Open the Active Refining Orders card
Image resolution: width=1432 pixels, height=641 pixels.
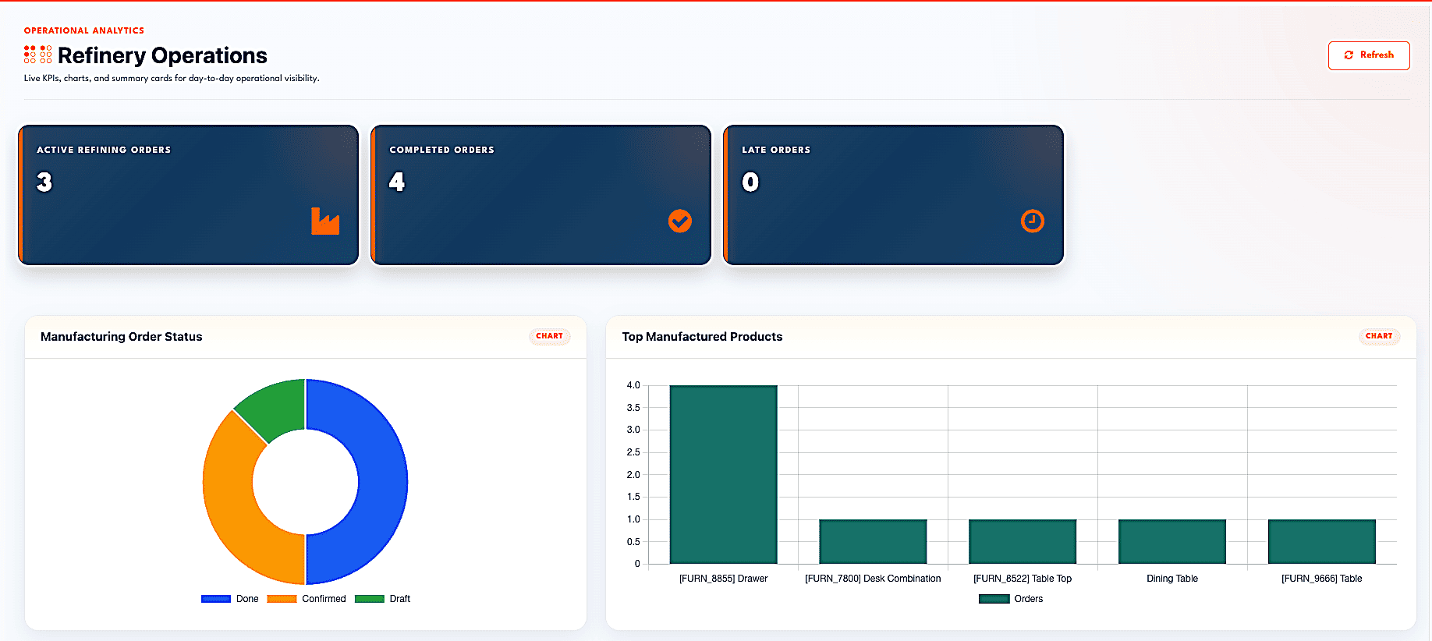pos(189,195)
